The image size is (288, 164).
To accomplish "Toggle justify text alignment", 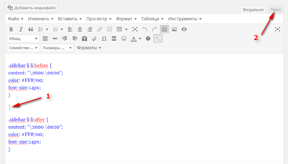I will coord(45,39).
